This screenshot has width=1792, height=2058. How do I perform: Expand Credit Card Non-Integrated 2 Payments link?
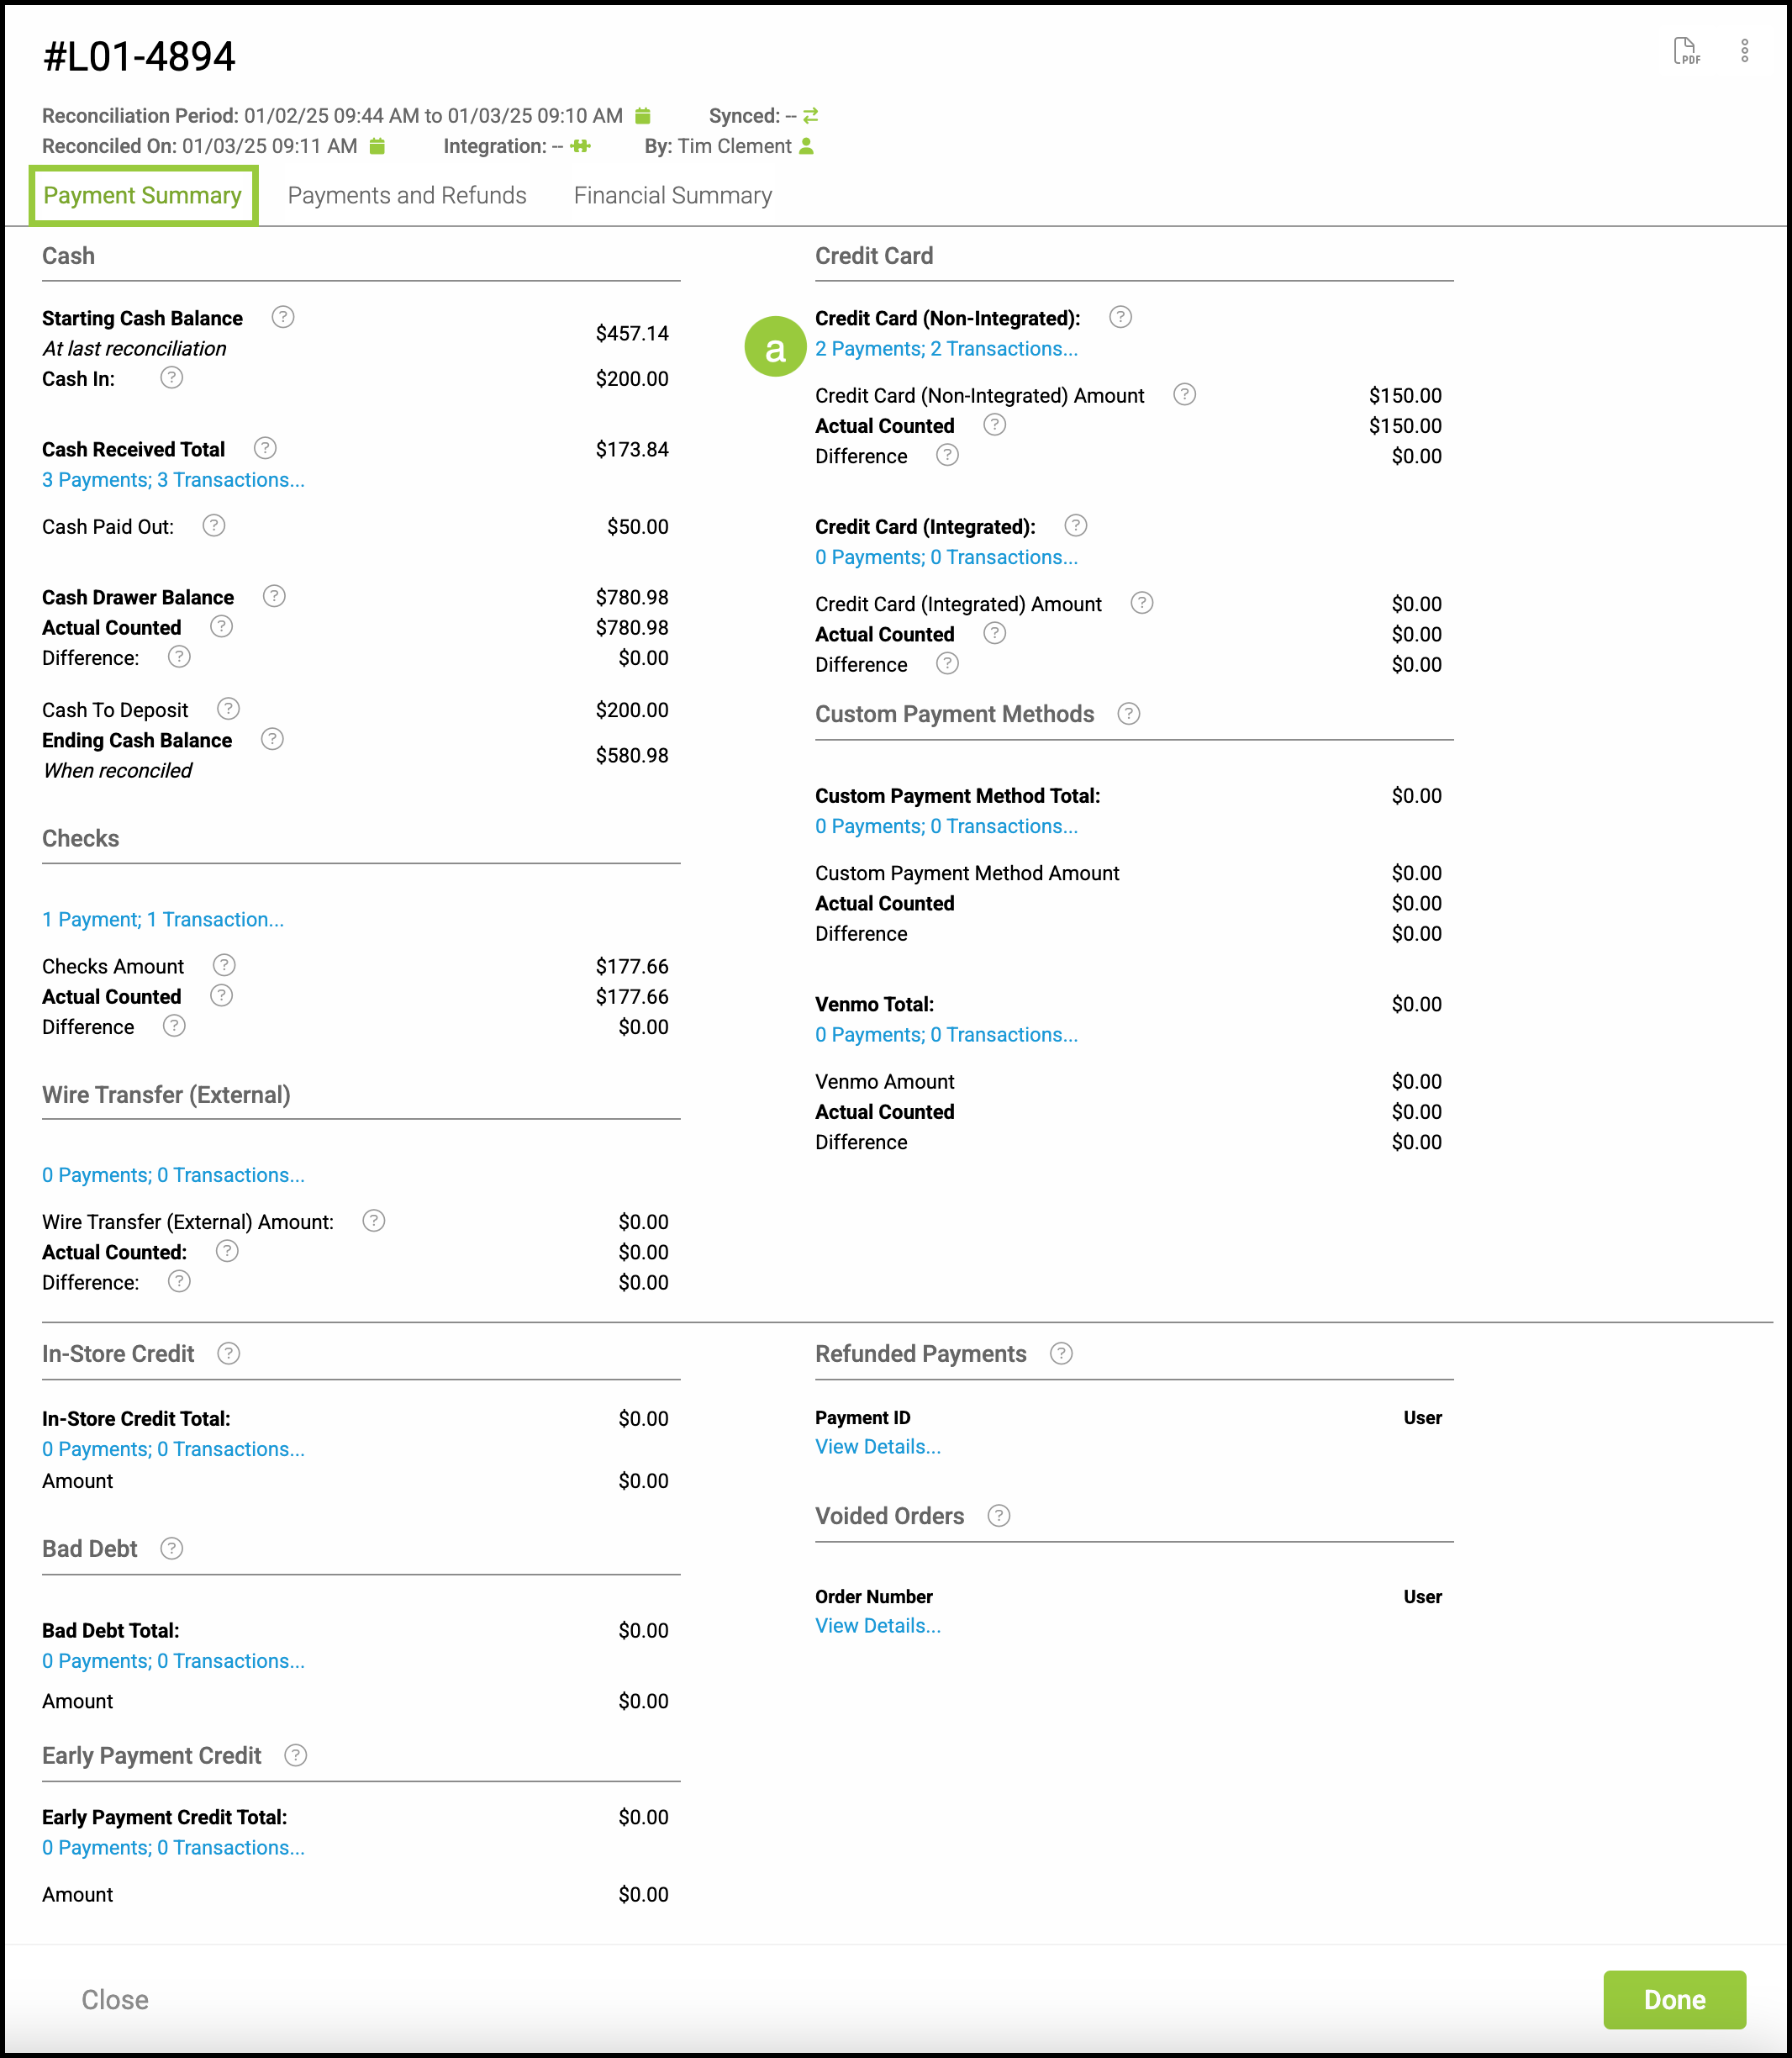coord(946,349)
